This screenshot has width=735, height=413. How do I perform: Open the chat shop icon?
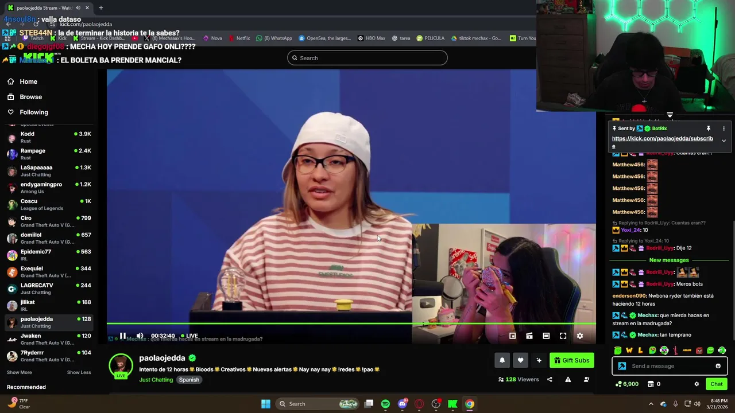651,384
